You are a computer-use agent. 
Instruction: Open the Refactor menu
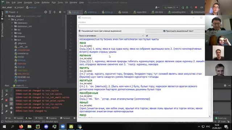46,3
